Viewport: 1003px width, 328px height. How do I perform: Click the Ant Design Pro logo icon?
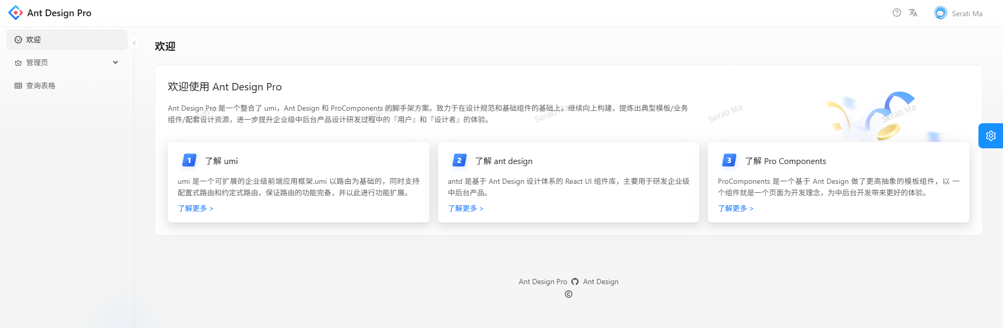coord(16,13)
